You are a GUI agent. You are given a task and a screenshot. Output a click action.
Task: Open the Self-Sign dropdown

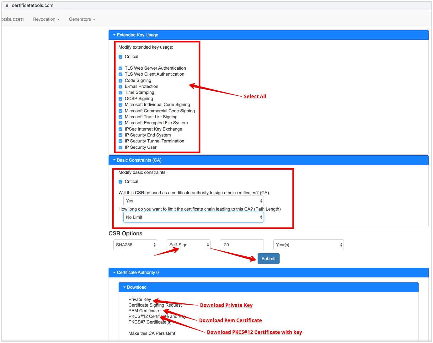188,245
